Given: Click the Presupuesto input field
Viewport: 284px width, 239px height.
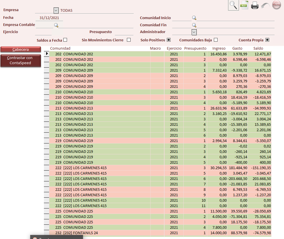Looking at the screenshot, I should [x=124, y=32].
